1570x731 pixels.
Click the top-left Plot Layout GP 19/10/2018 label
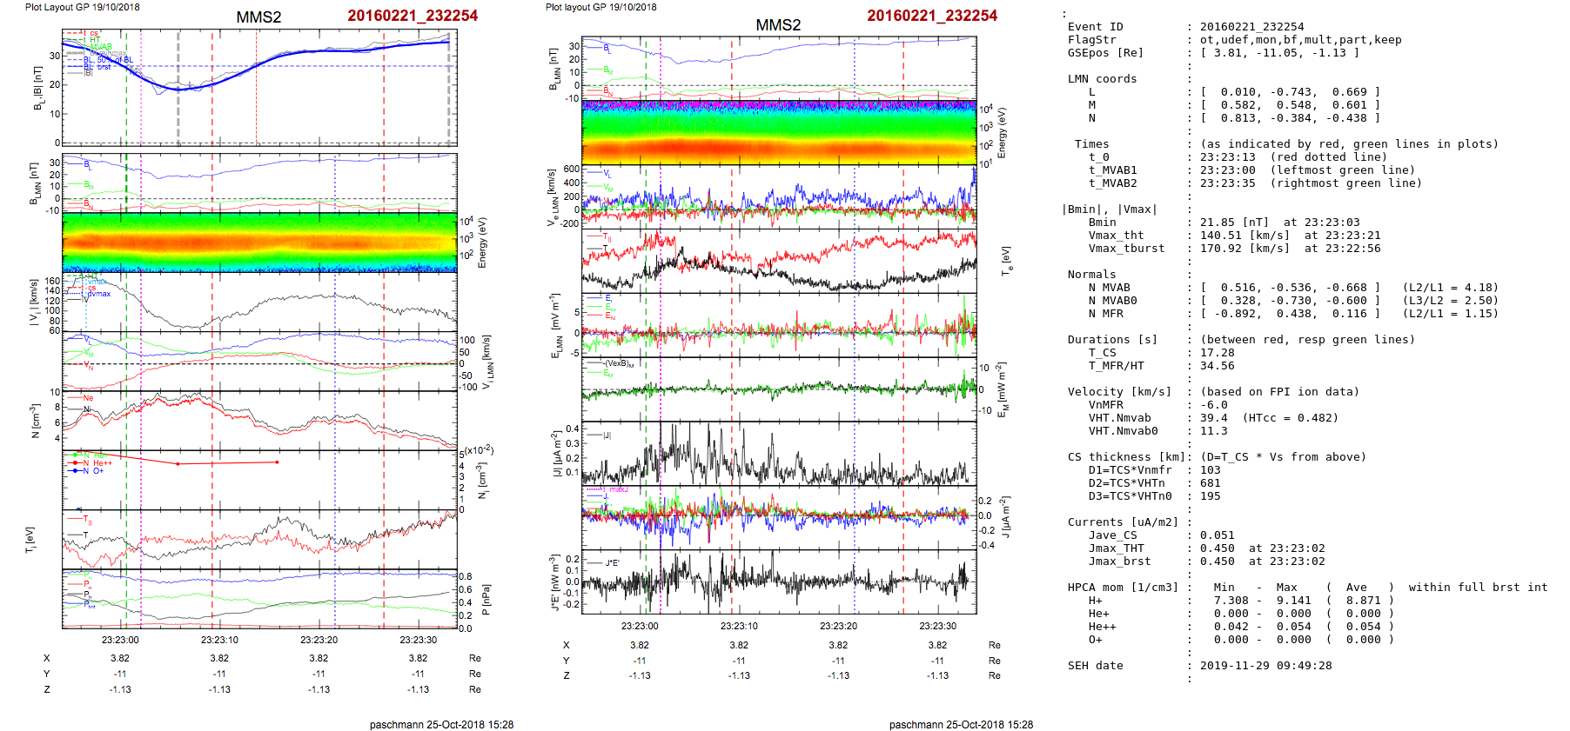point(82,7)
